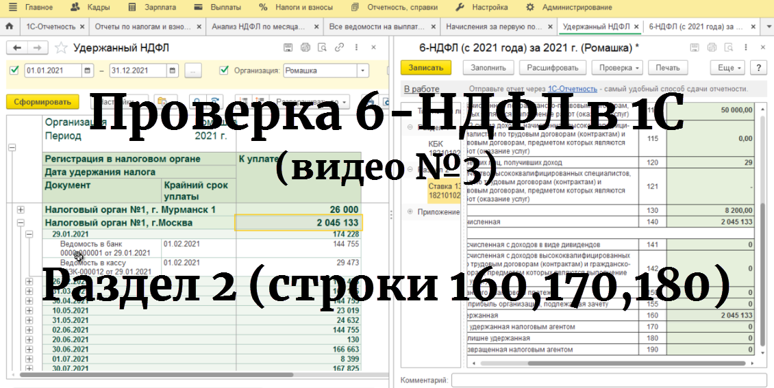The width and height of the screenshot is (774, 388).
Task: Toggle the Организация filter checkbox
Action: 223,70
